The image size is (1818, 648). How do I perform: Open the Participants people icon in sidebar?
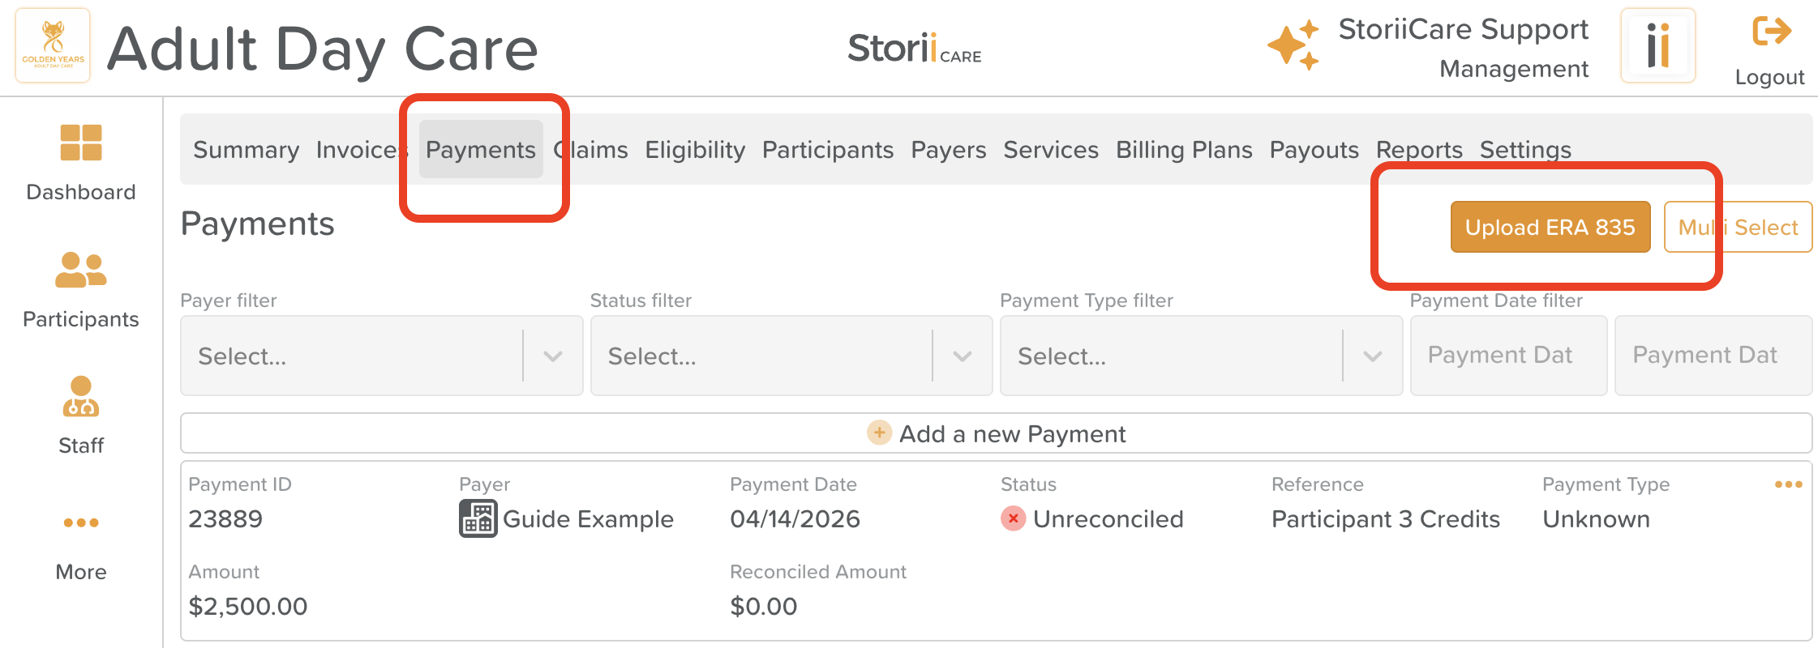[81, 271]
